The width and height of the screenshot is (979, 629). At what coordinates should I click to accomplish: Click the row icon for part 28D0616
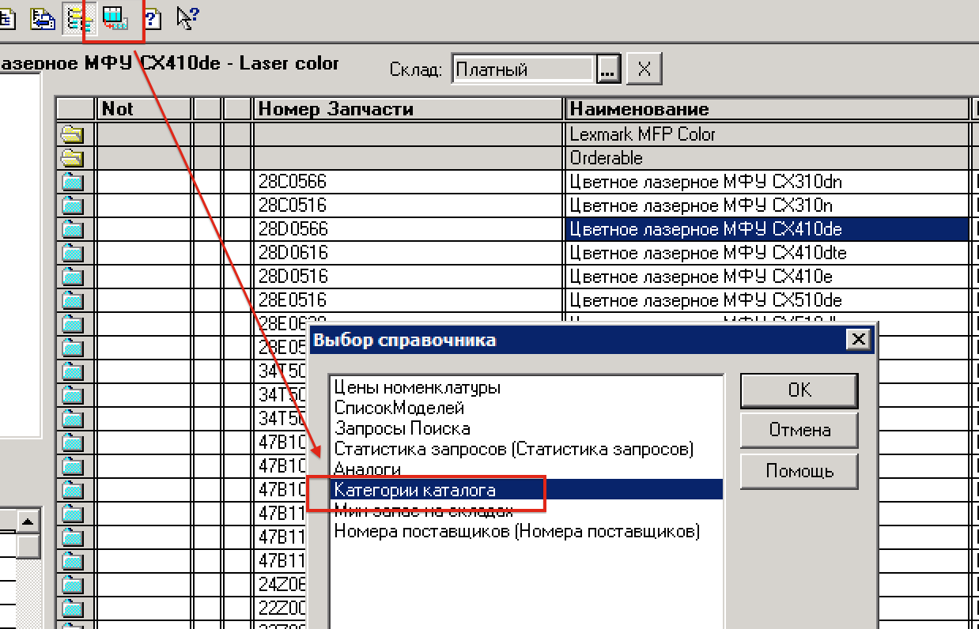pyautogui.click(x=73, y=254)
